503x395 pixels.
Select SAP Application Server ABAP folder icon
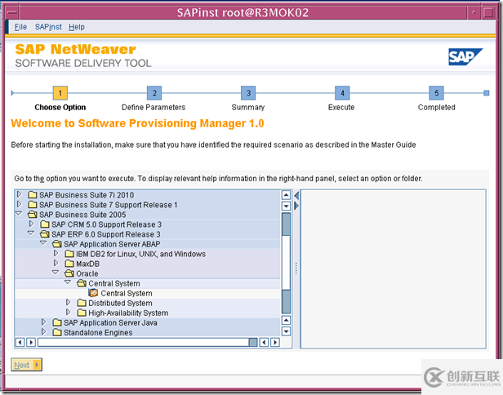tap(57, 244)
